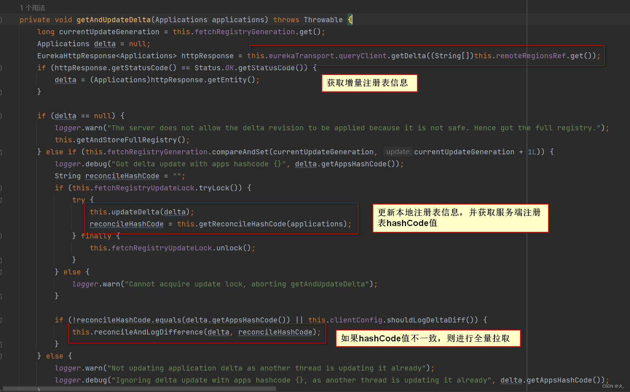Click 'Status' in the Status.OK comparison
Screen dimensions: 630x392
(x=208, y=68)
